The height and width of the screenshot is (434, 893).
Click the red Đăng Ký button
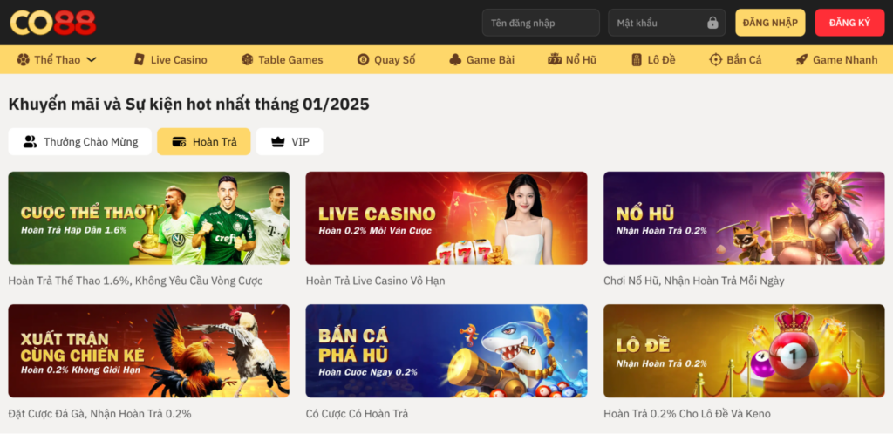[x=849, y=23]
